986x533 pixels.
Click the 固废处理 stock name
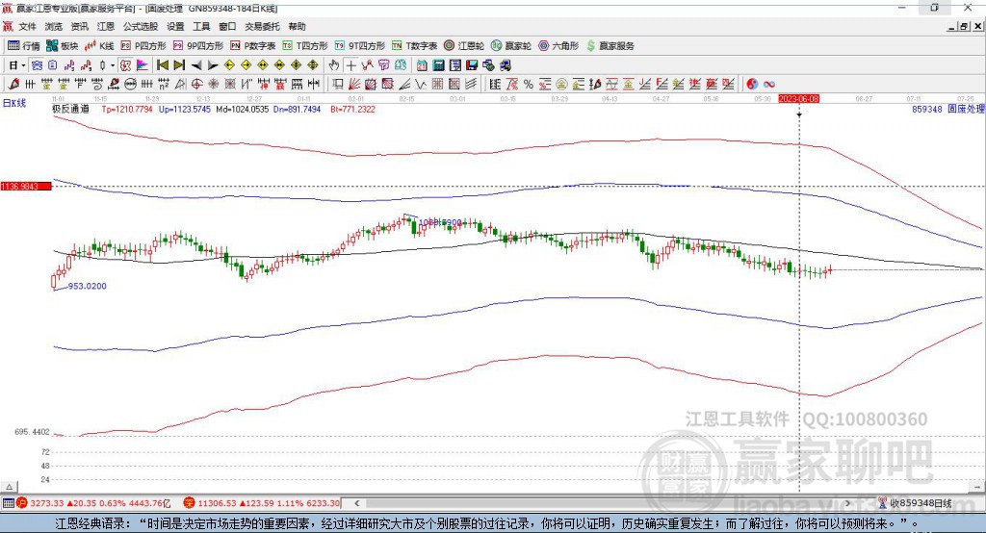click(966, 109)
